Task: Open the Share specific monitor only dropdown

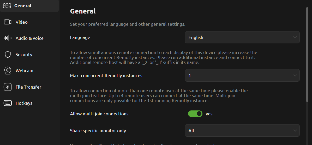Action: tap(242, 130)
